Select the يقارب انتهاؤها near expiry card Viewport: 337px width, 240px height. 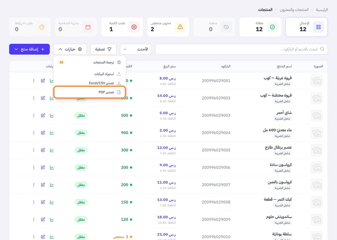30,27
